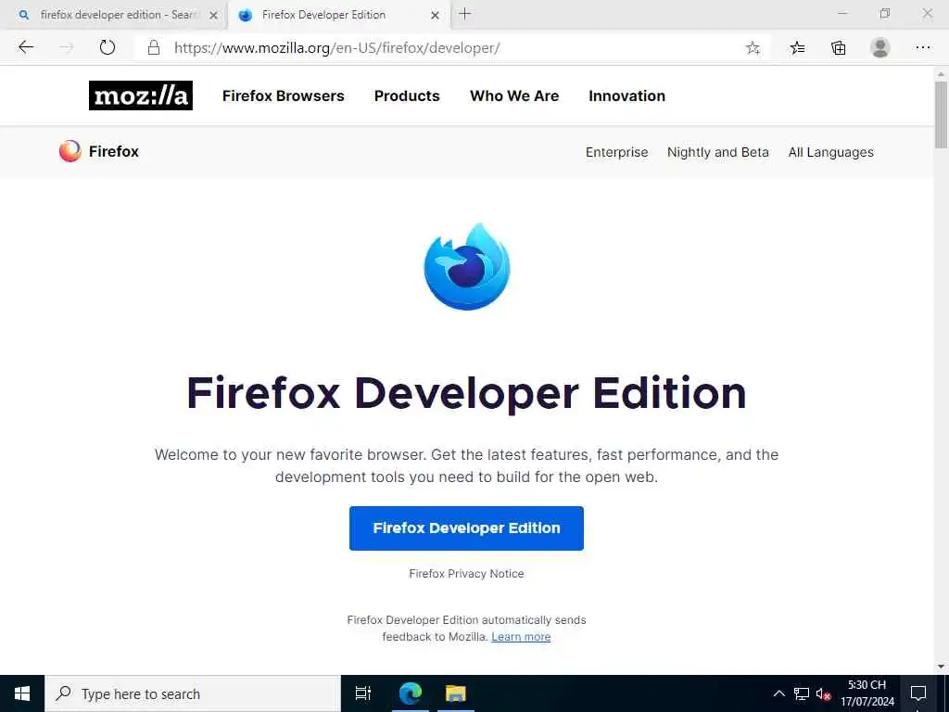Open the Nightly and Beta link
Viewport: 949px width, 712px height.
tap(718, 152)
